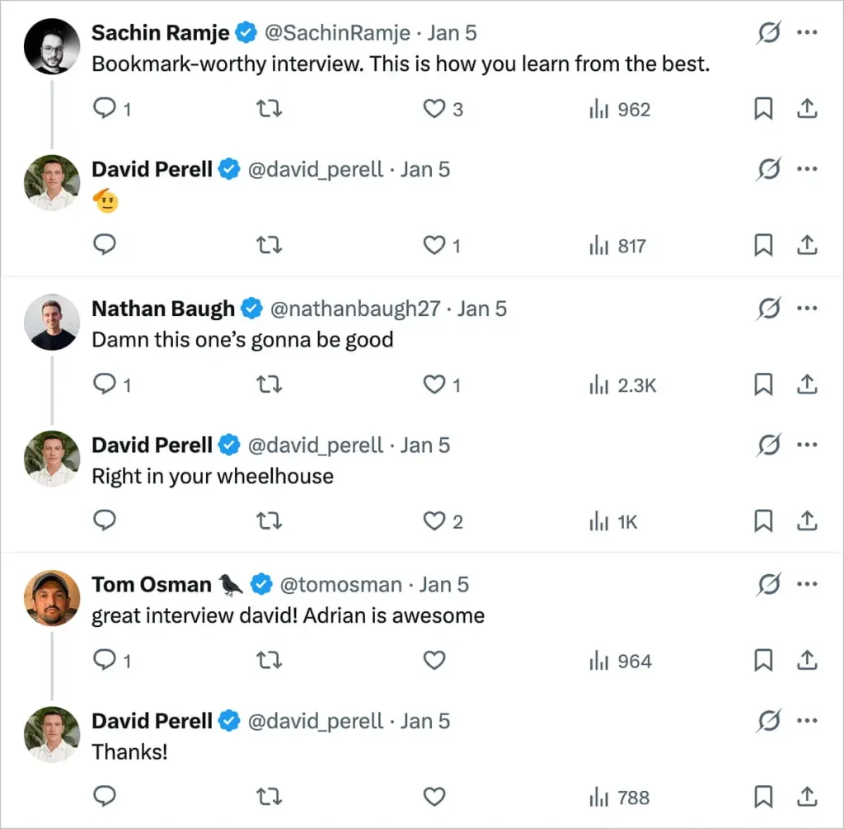
Task: Open Grok actions on Sachin Ramje's tweet
Action: pyautogui.click(x=767, y=32)
